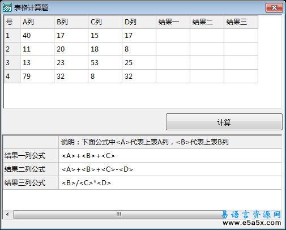Screen dimensions: 286x230
Task: Click the 计算 button
Action: pyautogui.click(x=224, y=122)
